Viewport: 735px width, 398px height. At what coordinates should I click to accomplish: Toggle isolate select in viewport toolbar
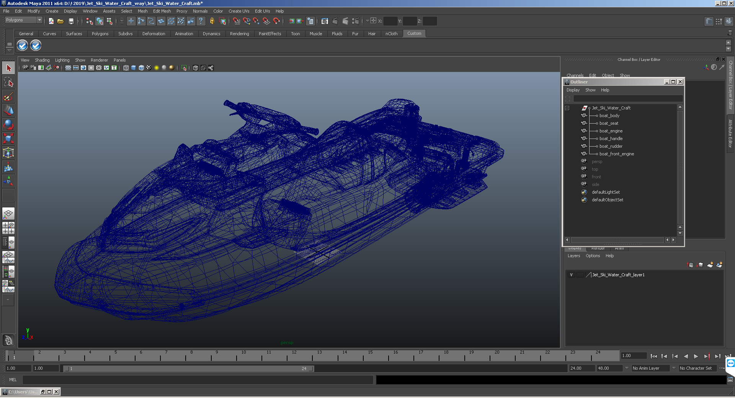click(x=184, y=68)
